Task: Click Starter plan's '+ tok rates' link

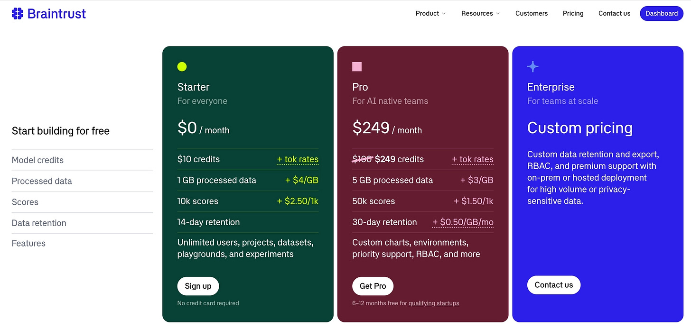Action: 298,159
